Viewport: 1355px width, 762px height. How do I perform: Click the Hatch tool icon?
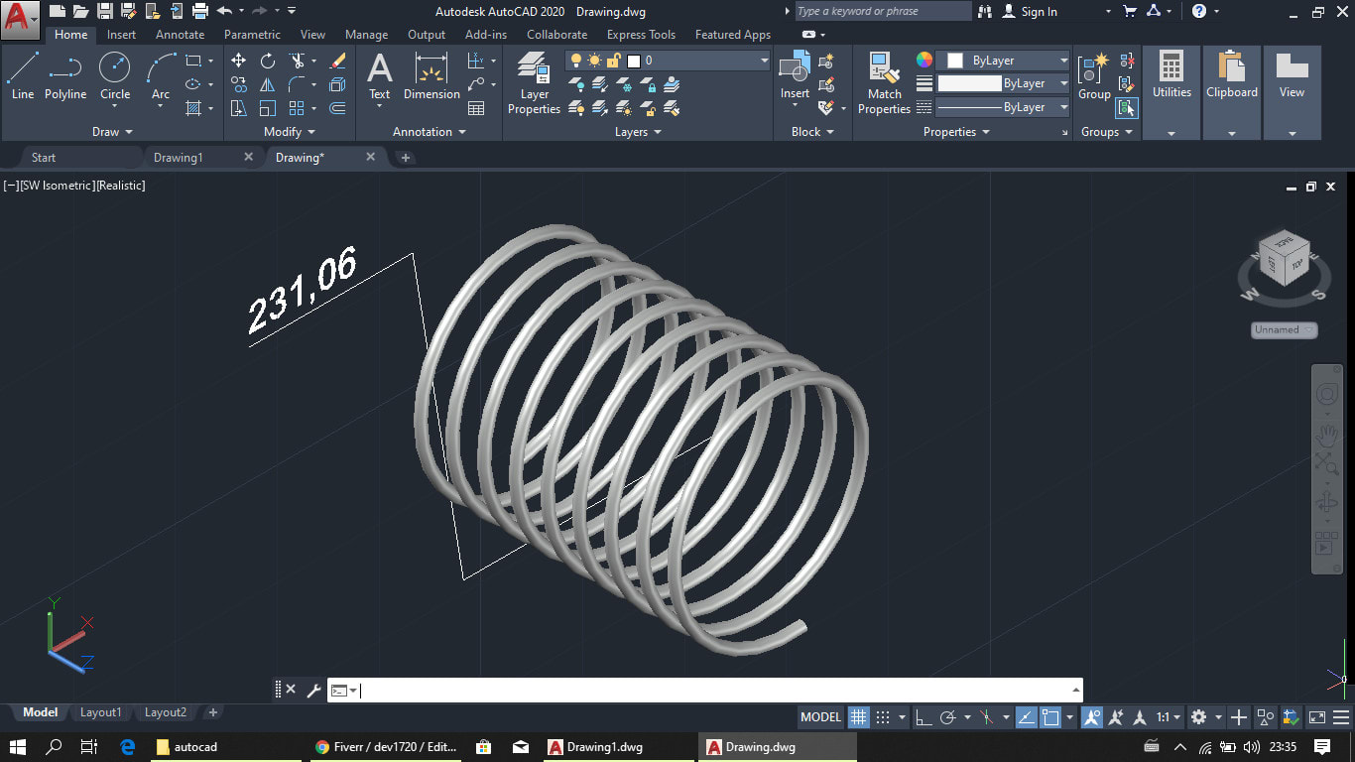point(194,108)
